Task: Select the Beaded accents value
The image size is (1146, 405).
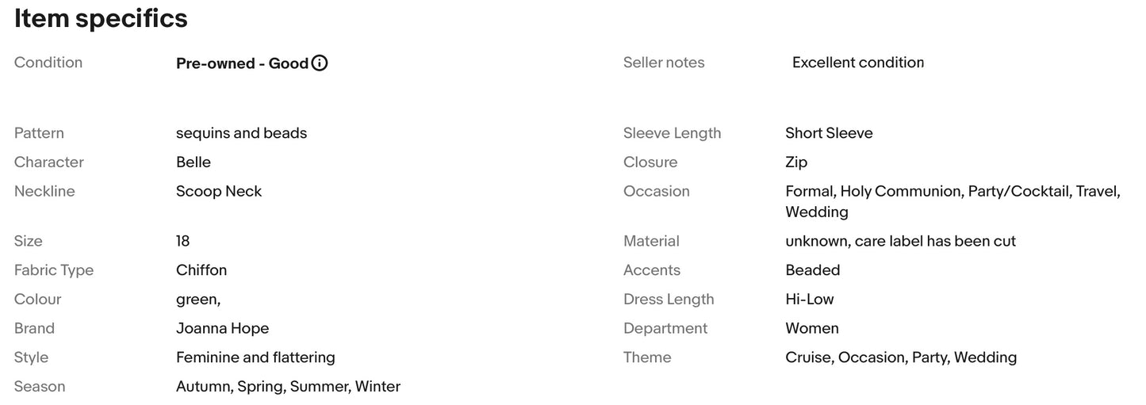Action: (813, 270)
